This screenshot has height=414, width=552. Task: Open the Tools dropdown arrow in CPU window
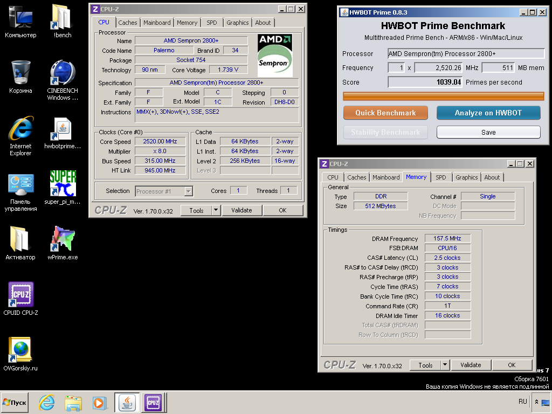coord(216,210)
